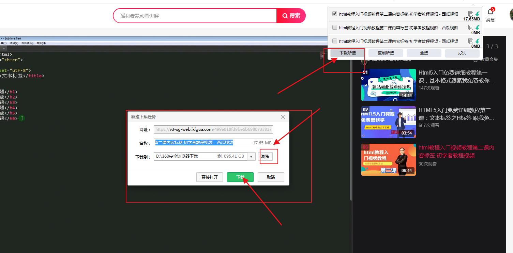Viewport: 513px width, 253px height.
Task: Click the 3 / 3 playlist counter
Action: [x=492, y=46]
